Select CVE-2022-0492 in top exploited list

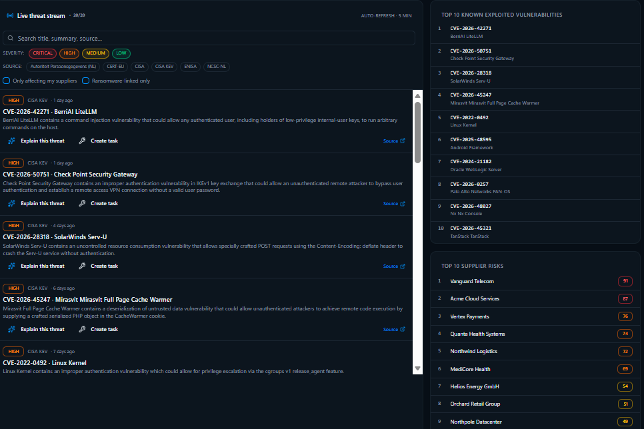coord(535,121)
